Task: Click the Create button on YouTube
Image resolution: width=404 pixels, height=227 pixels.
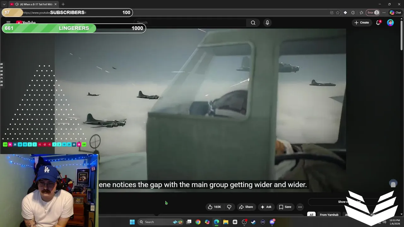Action: (x=362, y=23)
